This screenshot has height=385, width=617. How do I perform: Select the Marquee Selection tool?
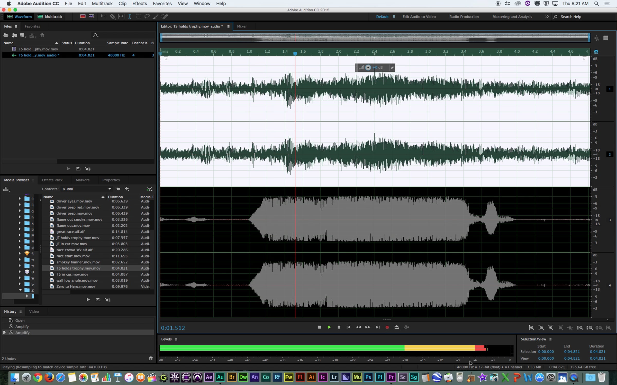point(139,16)
